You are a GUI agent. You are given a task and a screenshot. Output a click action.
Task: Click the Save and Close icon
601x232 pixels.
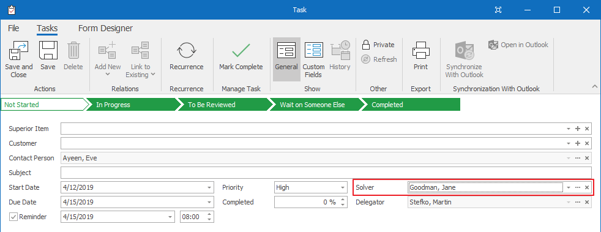(19, 50)
